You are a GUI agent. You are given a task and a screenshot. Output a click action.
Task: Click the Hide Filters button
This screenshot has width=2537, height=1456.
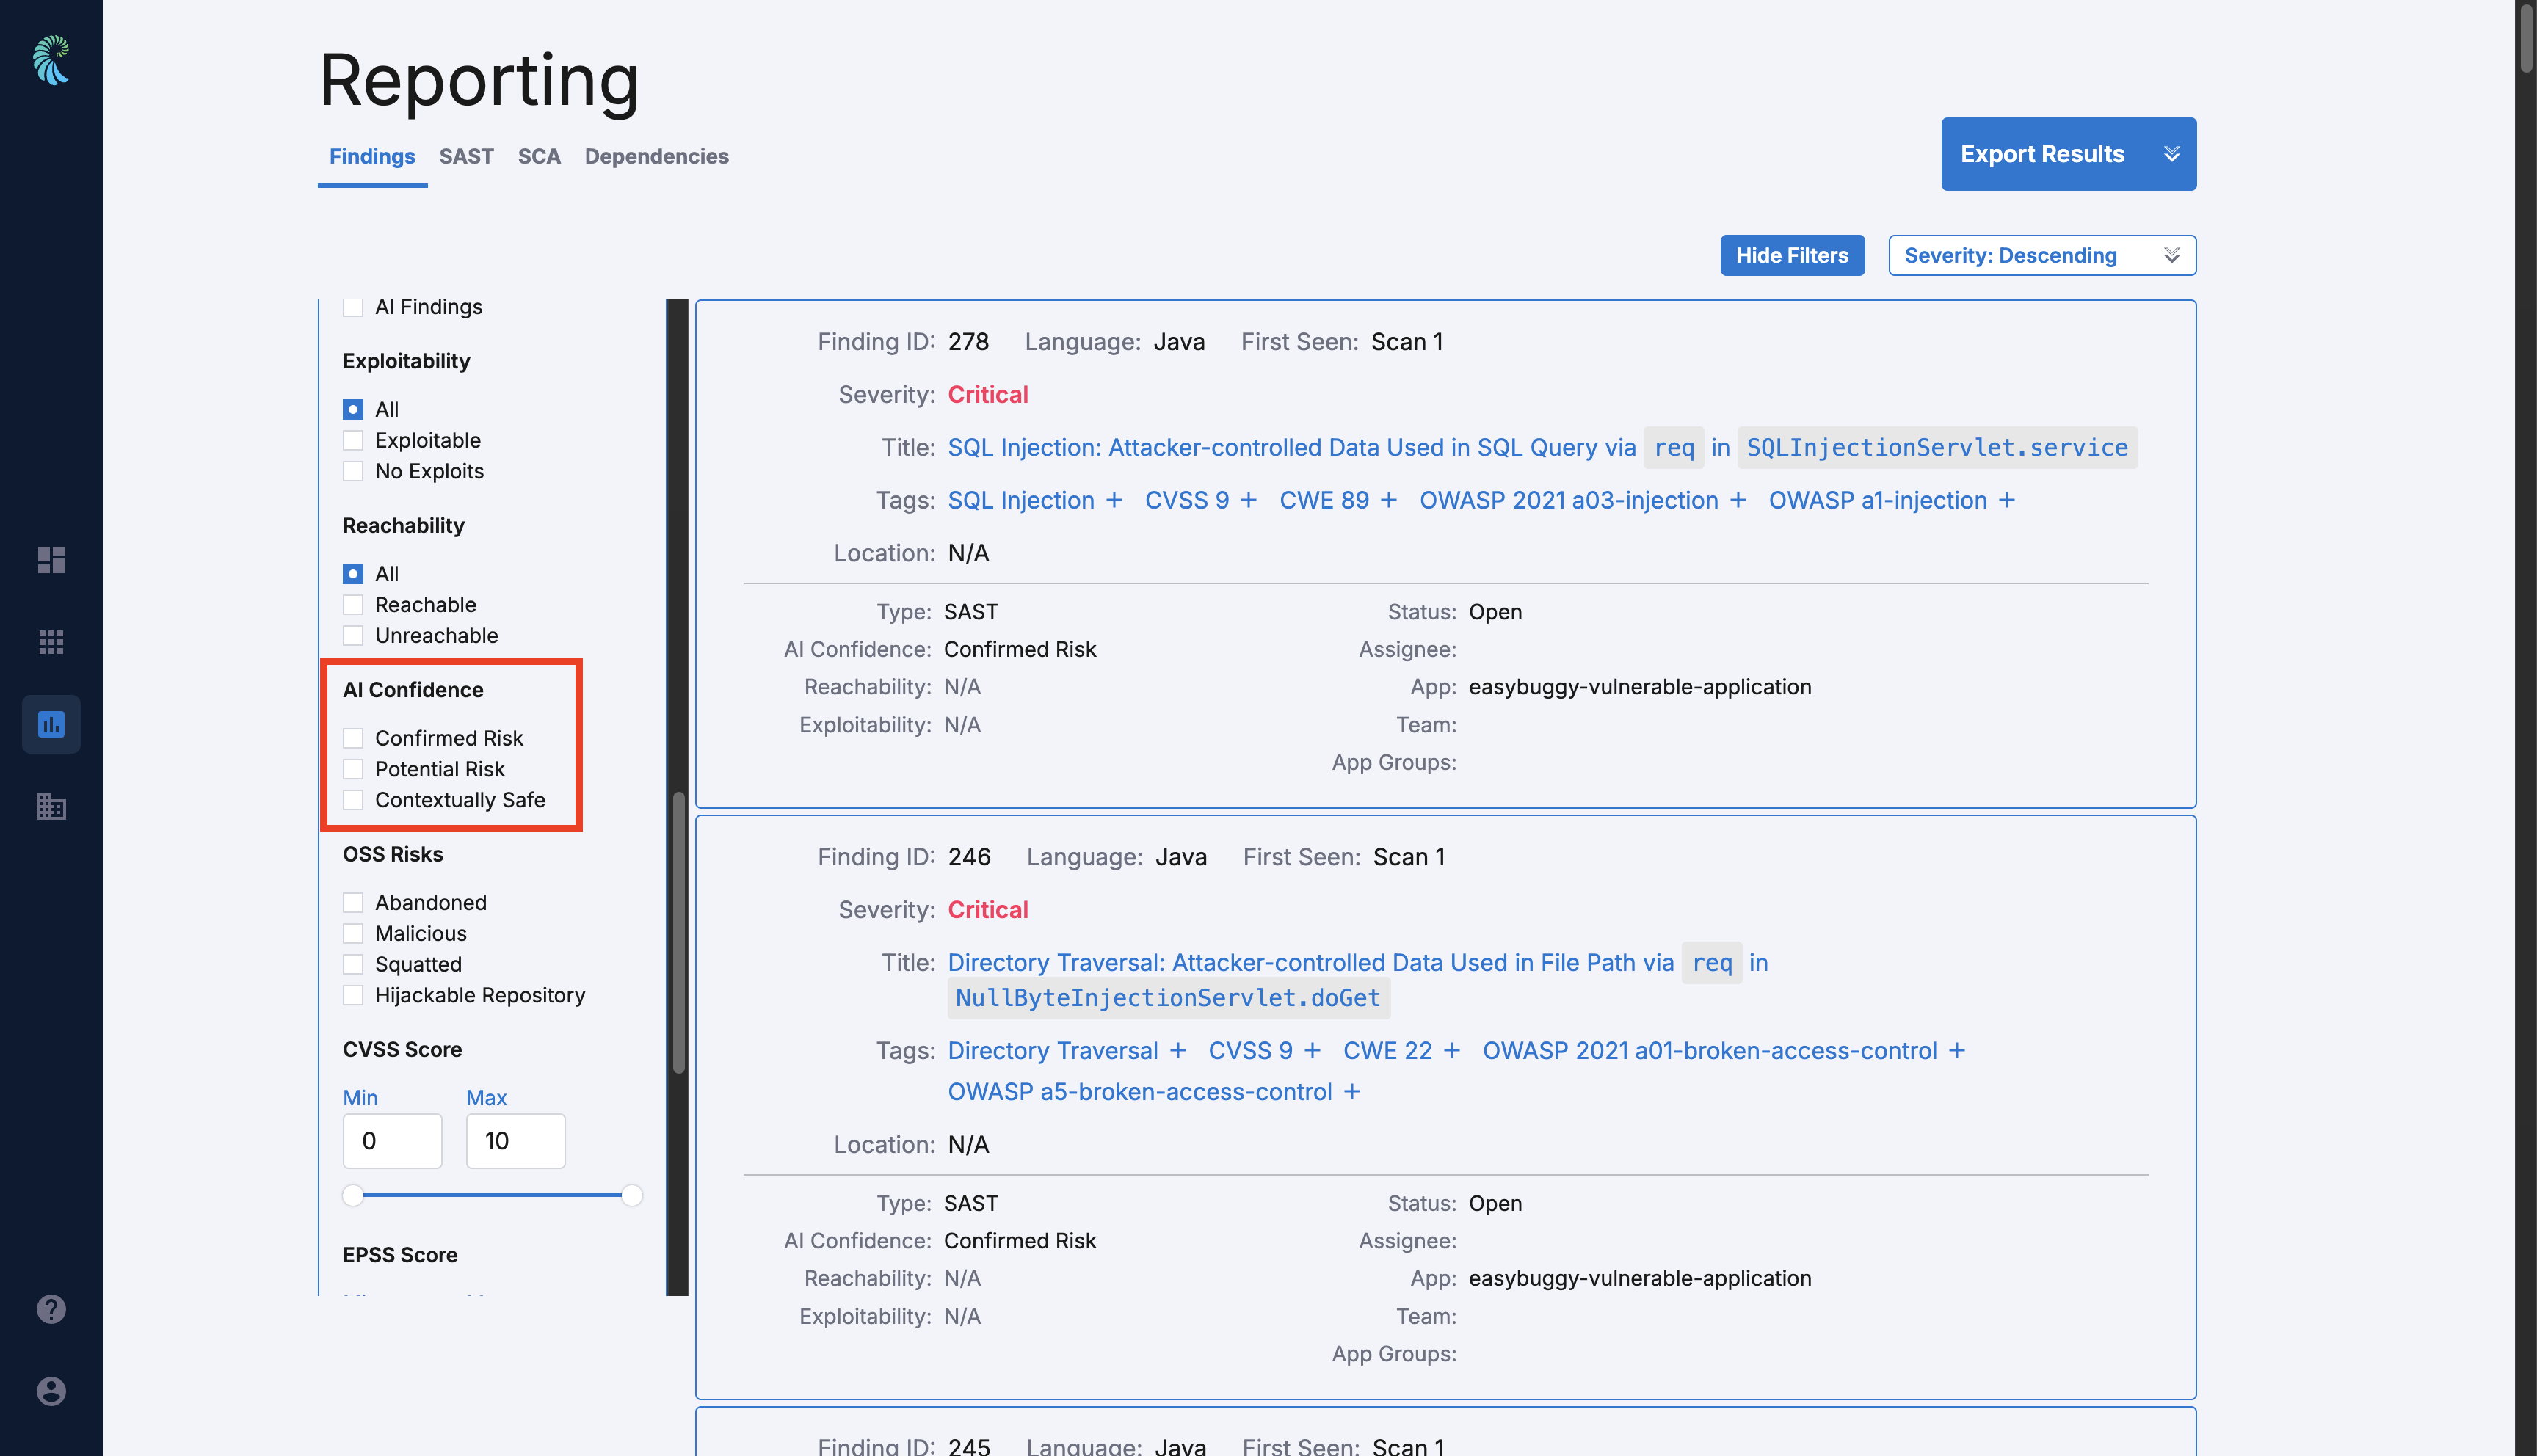point(1792,256)
